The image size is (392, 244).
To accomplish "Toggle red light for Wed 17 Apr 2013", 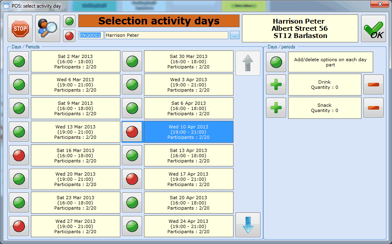I will (x=132, y=179).
